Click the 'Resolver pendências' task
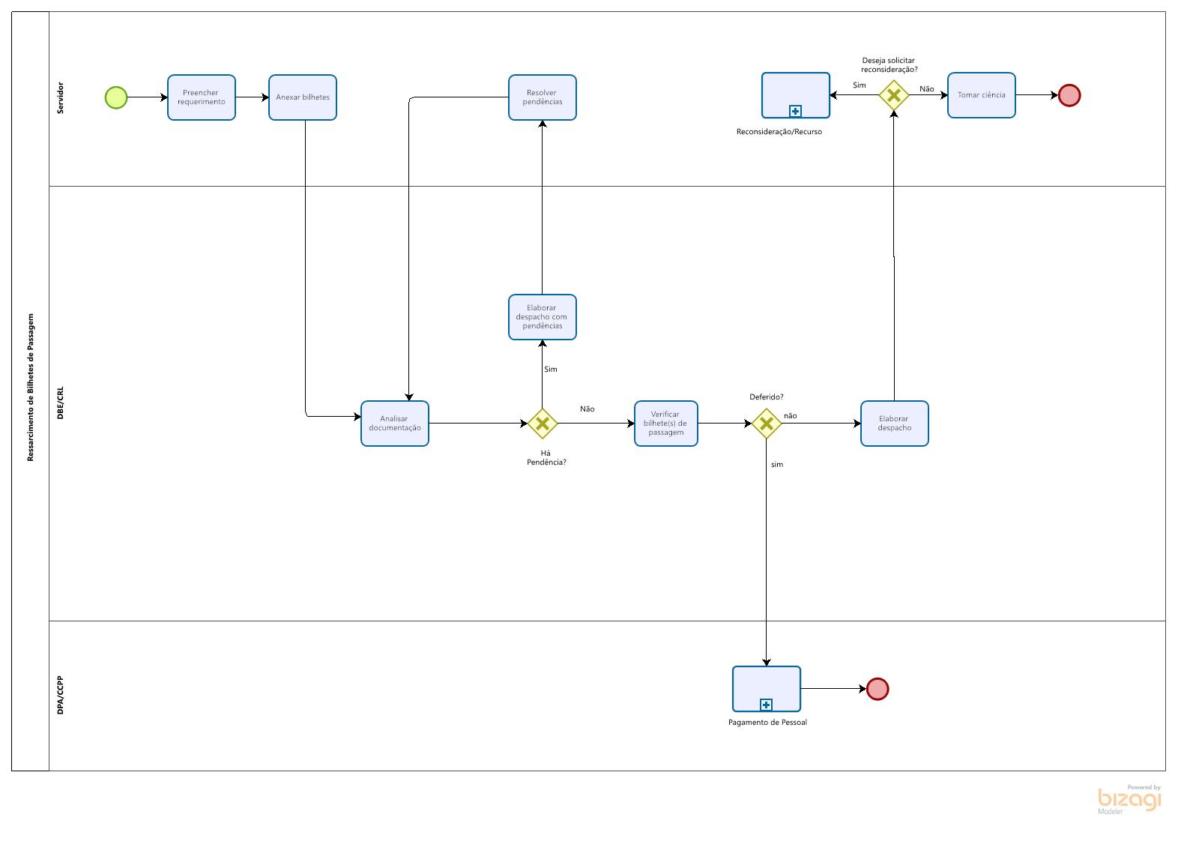This screenshot has width=1178, height=868. pyautogui.click(x=542, y=97)
